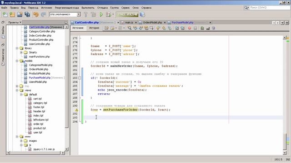
Task: Expand the tmp folder node
Action: [17, 86]
